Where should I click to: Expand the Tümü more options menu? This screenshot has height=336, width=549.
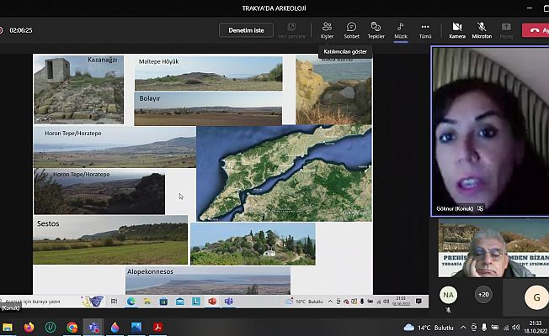tap(425, 30)
